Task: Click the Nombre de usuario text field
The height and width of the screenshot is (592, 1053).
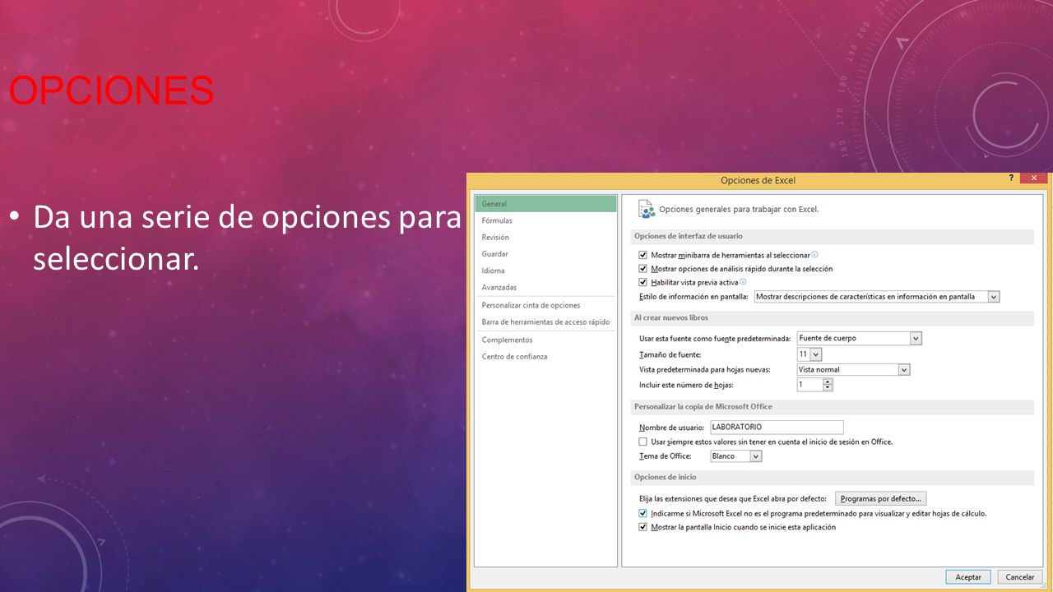Action: [x=777, y=428]
